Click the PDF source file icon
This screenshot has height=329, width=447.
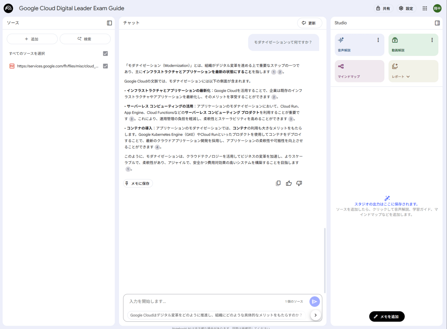(12, 66)
